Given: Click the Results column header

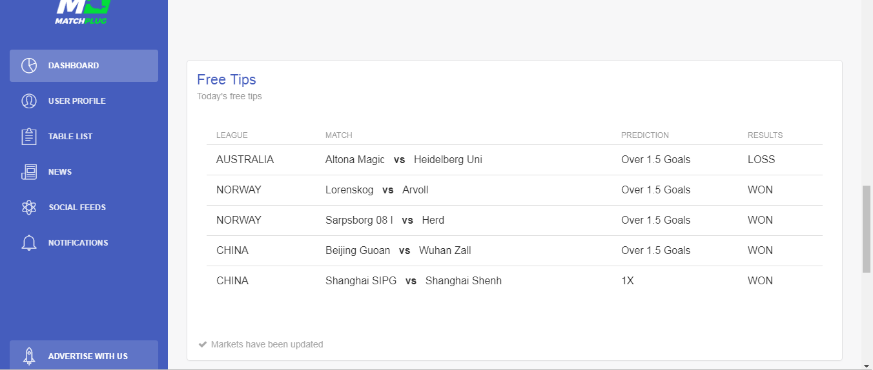Looking at the screenshot, I should tap(765, 135).
